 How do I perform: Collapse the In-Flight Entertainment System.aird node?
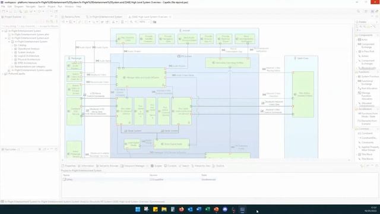coord(6,38)
